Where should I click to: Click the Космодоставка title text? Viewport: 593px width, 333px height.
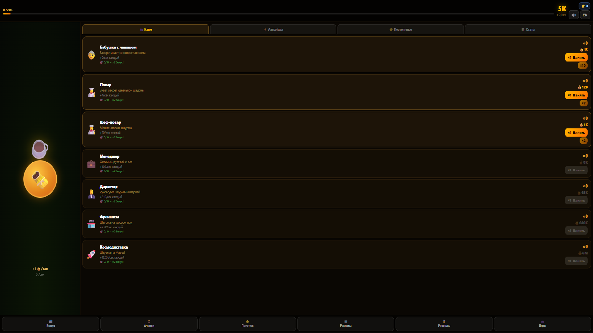coord(114,247)
